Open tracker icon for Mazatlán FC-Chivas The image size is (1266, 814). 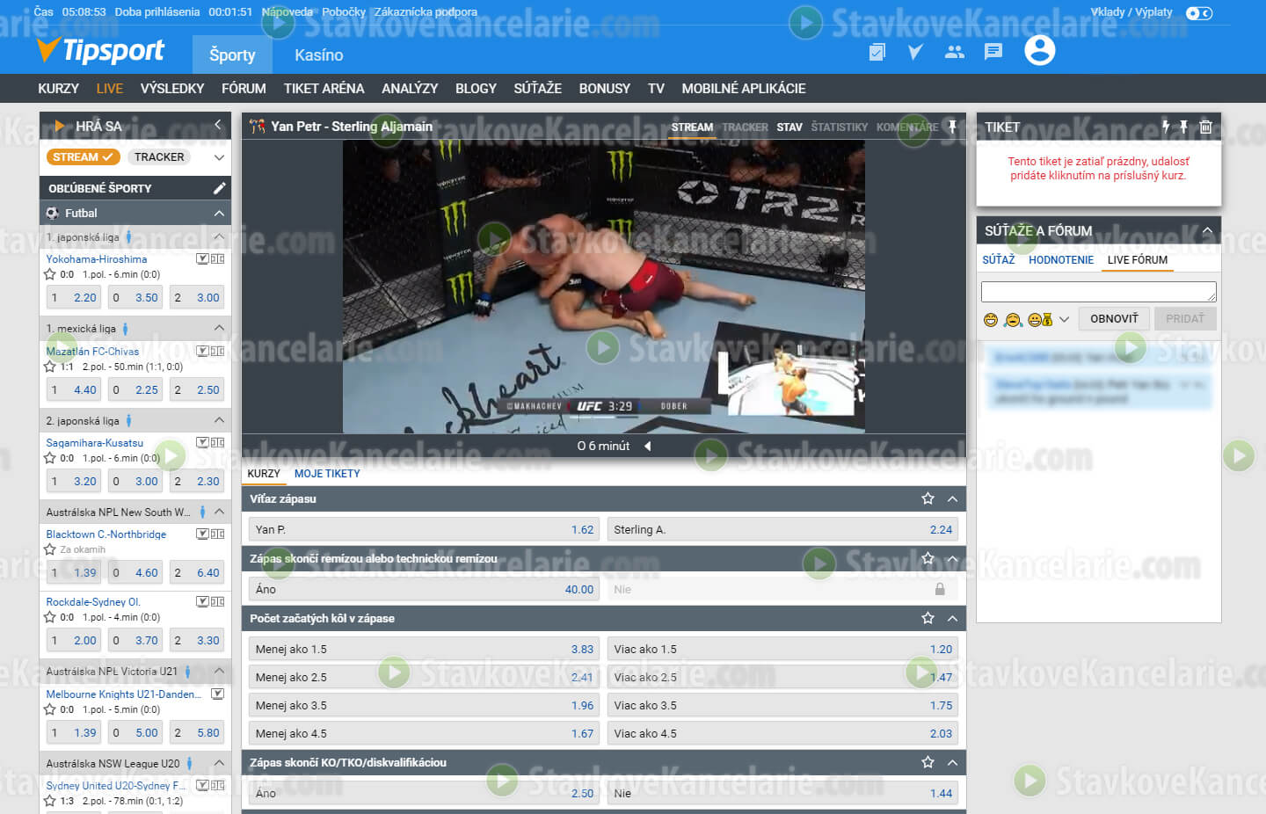coord(217,351)
